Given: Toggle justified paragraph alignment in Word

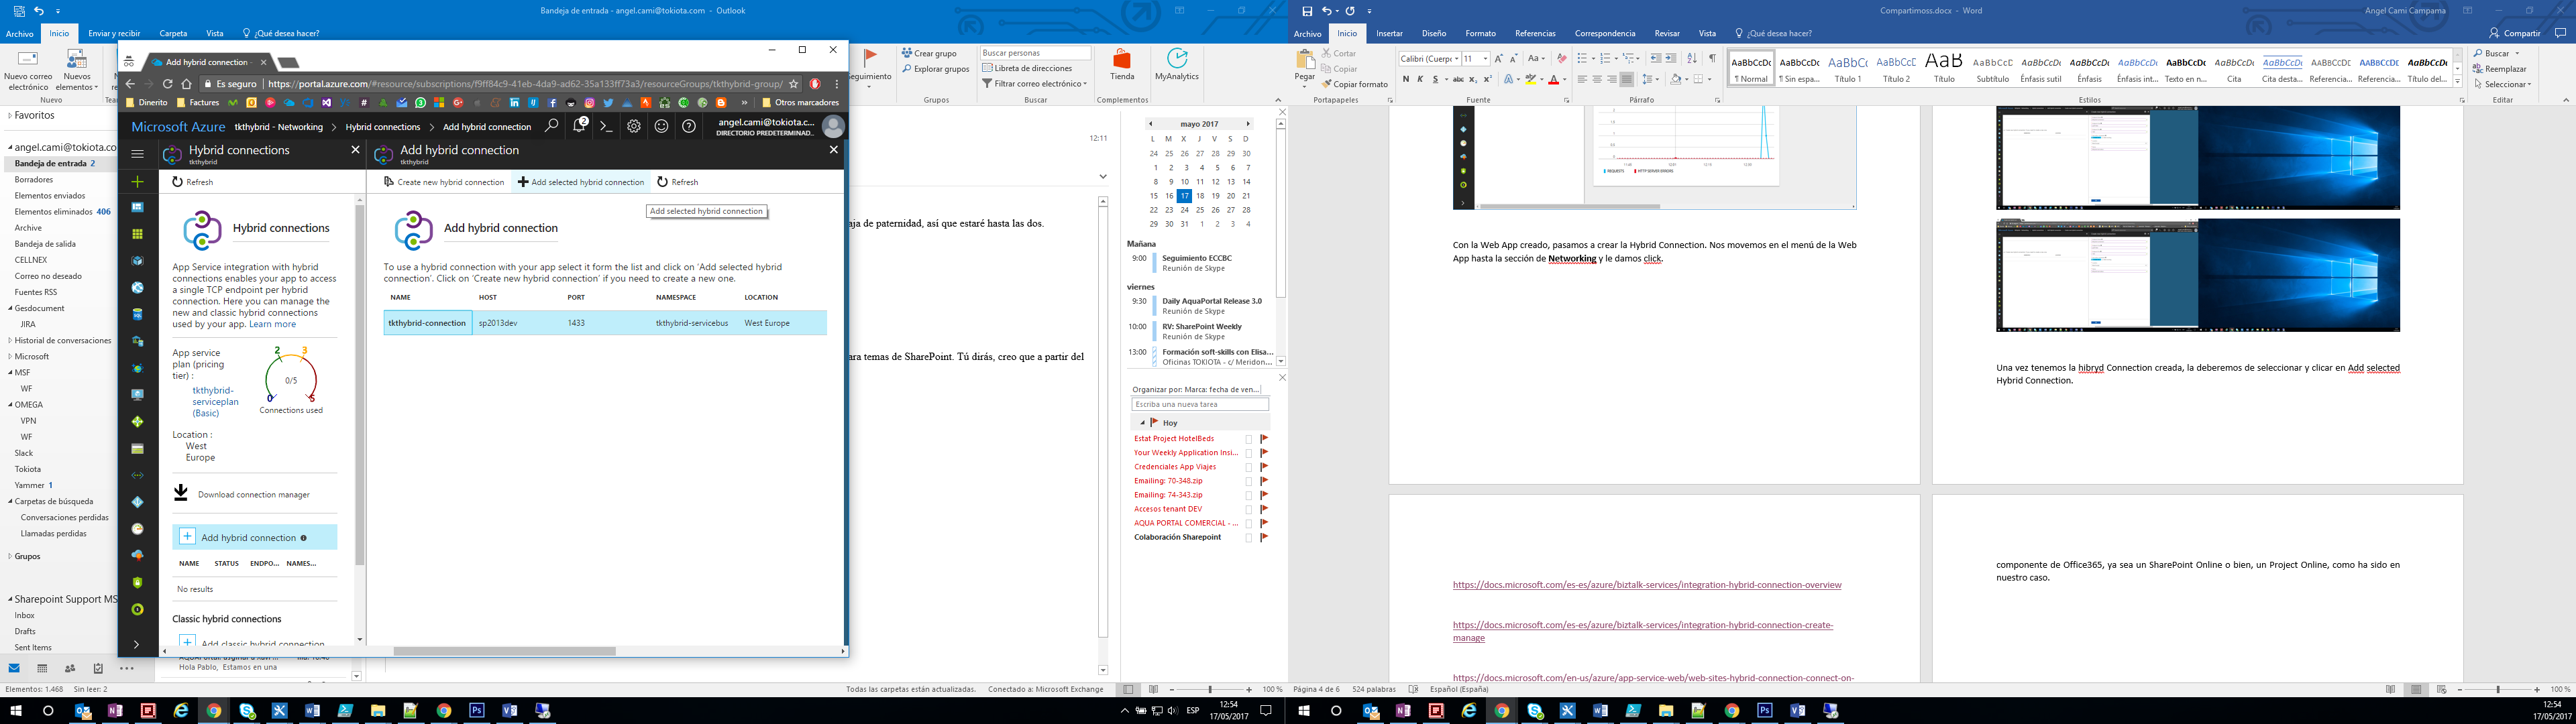Looking at the screenshot, I should (1626, 79).
